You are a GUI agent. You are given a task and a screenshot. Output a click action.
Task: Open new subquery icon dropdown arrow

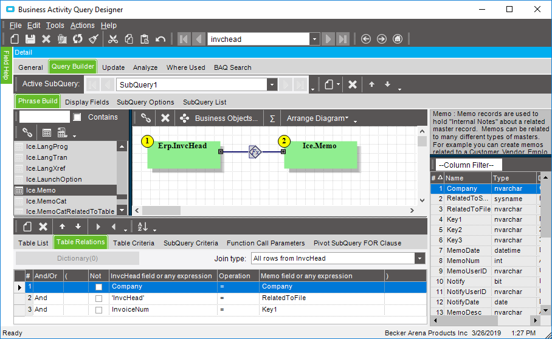[338, 84]
